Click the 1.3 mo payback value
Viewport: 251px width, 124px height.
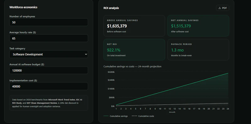[177, 50]
